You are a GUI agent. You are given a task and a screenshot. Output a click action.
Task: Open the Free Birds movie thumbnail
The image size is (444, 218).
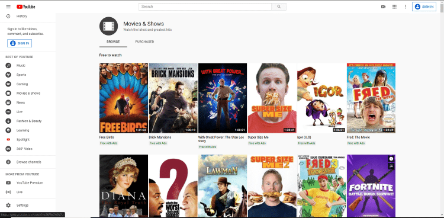pyautogui.click(x=124, y=98)
